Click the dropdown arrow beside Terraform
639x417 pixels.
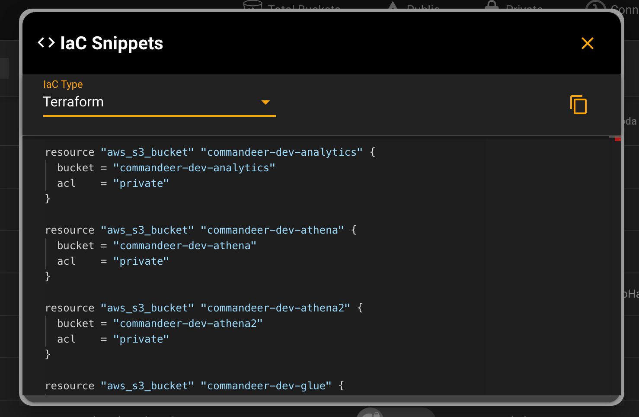265,103
